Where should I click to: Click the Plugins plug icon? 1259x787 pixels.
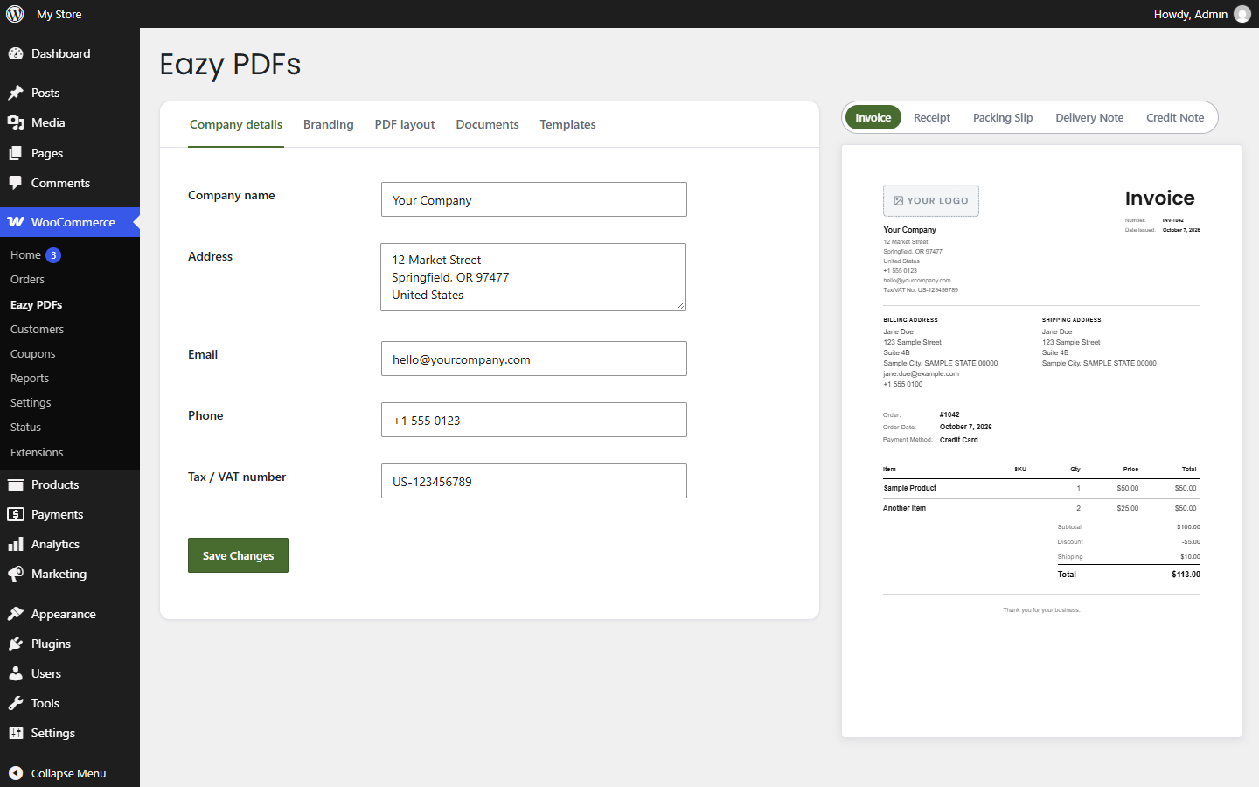[x=16, y=644]
